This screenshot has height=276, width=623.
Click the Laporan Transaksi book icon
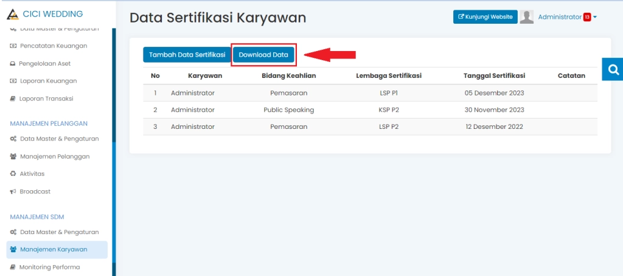[13, 98]
